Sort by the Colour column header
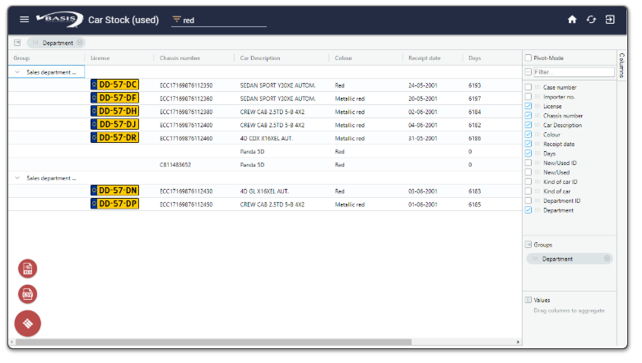 tap(344, 58)
